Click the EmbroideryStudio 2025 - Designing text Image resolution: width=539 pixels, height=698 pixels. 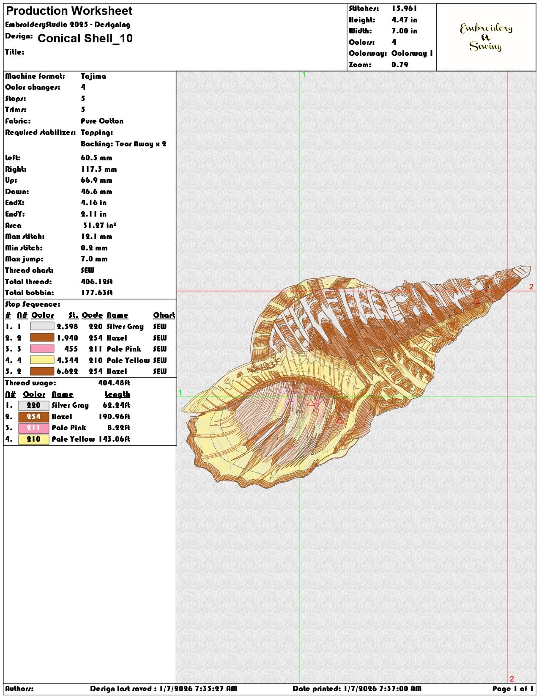(68, 25)
